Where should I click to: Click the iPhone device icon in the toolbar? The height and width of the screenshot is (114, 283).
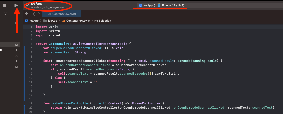(159, 5)
